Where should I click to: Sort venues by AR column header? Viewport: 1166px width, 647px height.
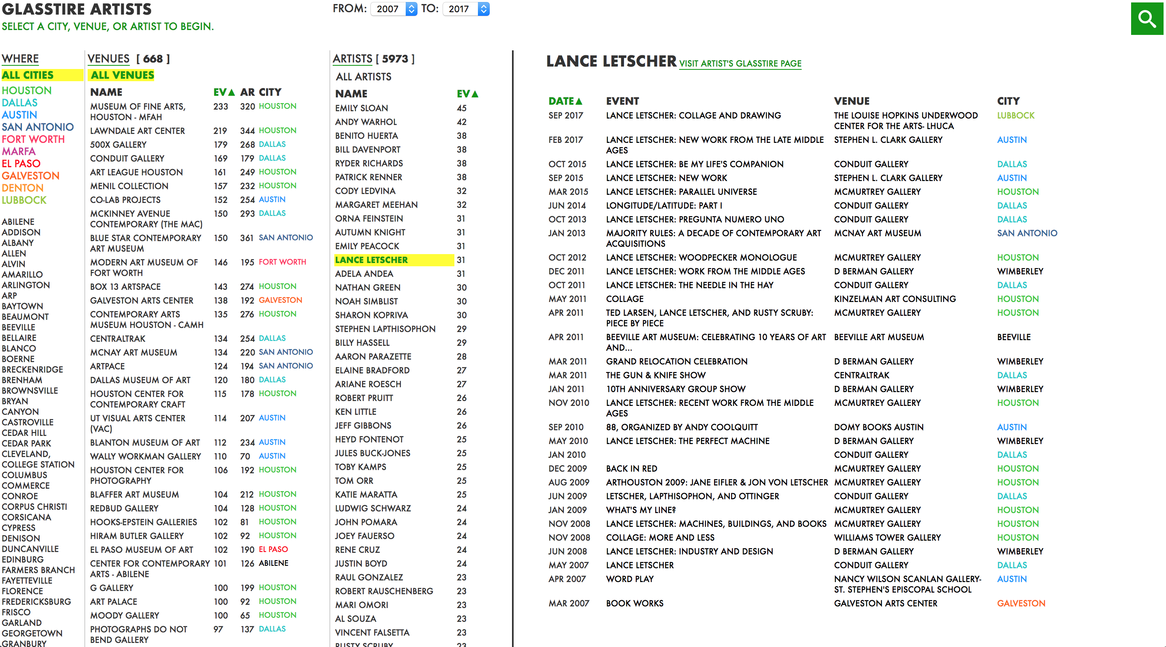tap(247, 93)
